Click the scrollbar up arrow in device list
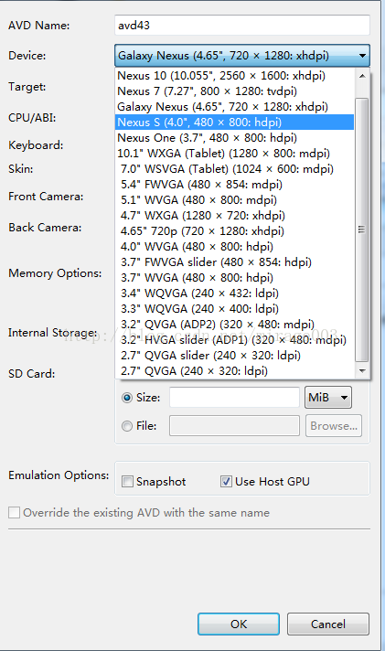The width and height of the screenshot is (385, 651). click(362, 76)
